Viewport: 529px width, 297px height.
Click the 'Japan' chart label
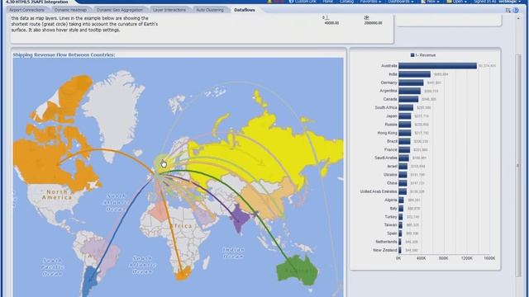click(391, 116)
